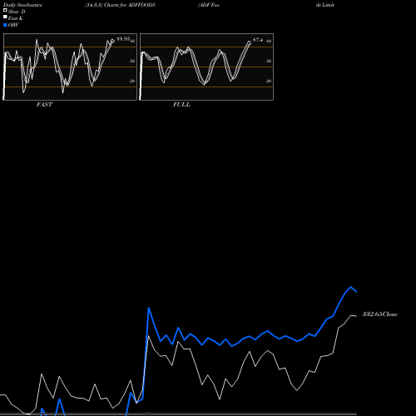416x416 pixels.
Task: Click the blue OBV legend swatch
Action: [x=5, y=25]
